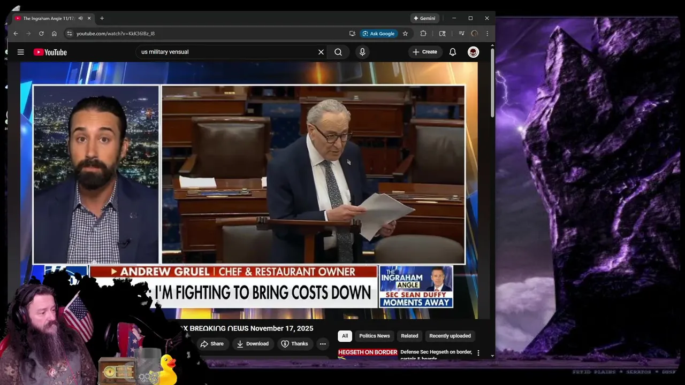Open the YouTube guide hamburger menu
This screenshot has height=385, width=685.
(20, 52)
